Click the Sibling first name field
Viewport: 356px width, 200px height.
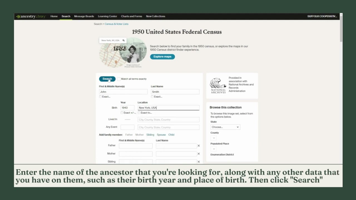coord(136,162)
